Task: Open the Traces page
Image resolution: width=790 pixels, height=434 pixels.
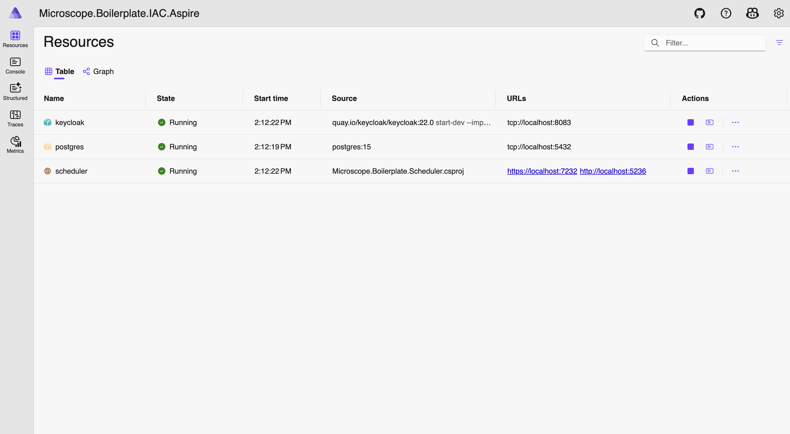Action: 15,118
